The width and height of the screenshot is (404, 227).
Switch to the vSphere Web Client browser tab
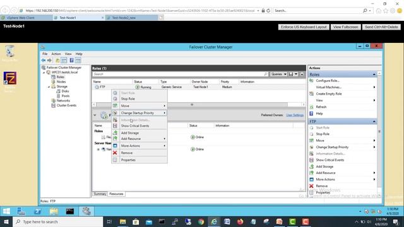point(26,18)
